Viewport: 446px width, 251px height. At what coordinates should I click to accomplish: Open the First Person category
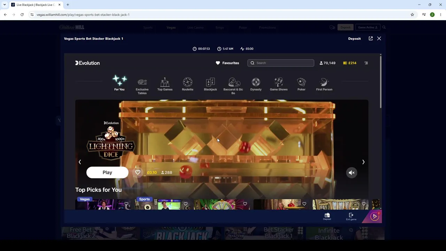(x=324, y=84)
